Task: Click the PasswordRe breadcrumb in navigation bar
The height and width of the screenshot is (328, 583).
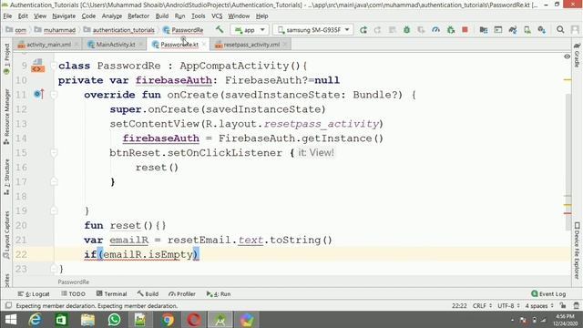Action: [183, 30]
